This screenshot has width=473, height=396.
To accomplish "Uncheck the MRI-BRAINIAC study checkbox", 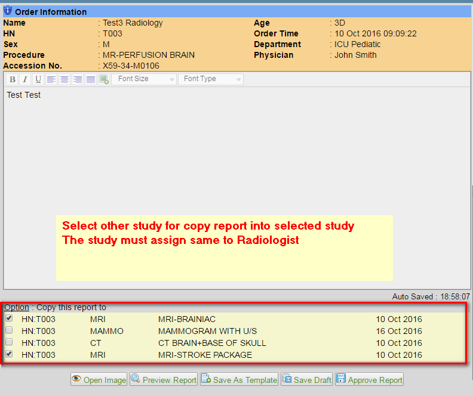I will pos(9,318).
